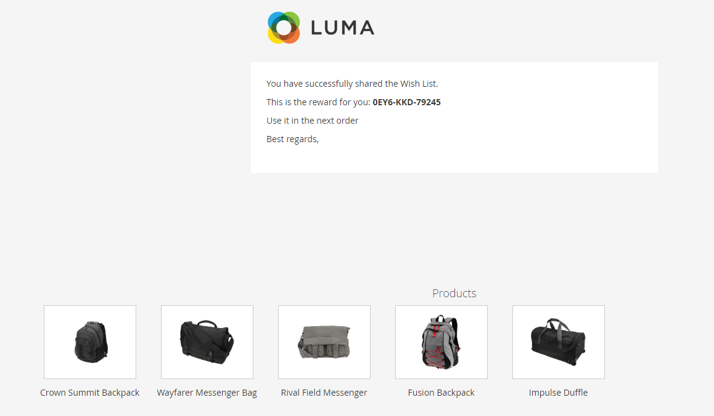The image size is (714, 416).
Task: Click the colorful Luma logo icon
Action: 284,28
